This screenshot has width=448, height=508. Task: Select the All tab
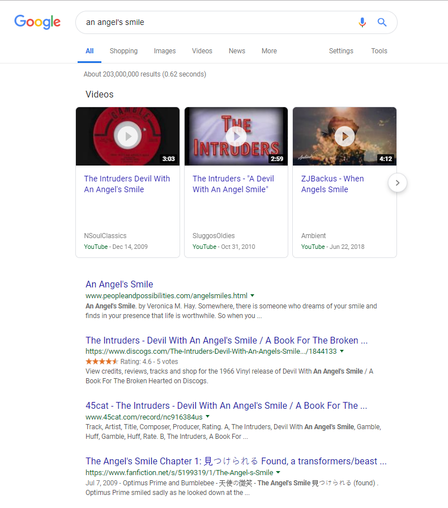click(89, 51)
